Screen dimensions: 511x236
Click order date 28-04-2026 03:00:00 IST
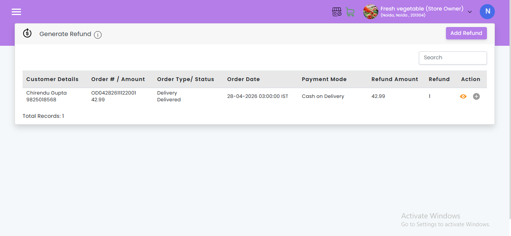coord(258,96)
